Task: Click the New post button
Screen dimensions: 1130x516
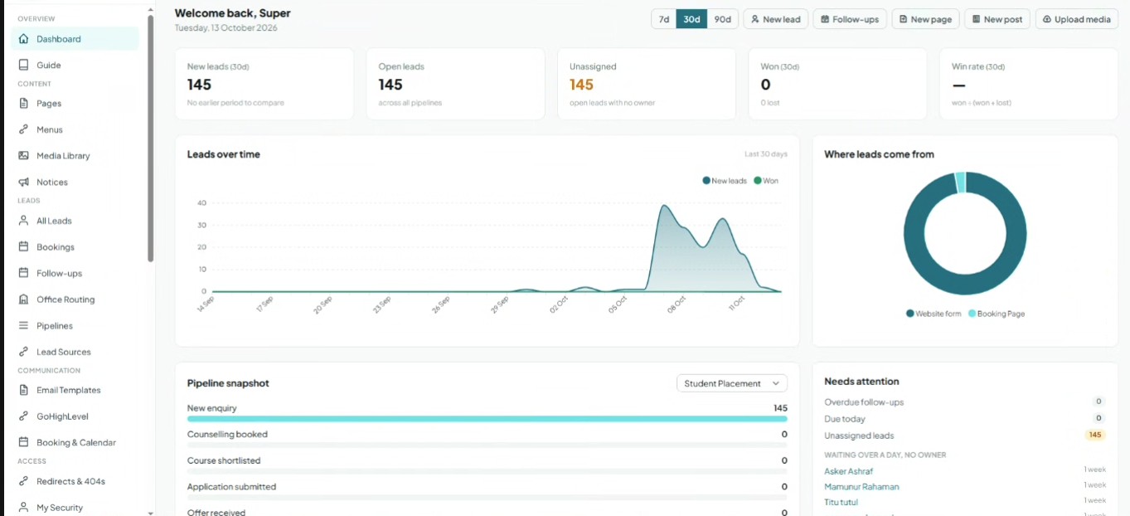Action: tap(997, 19)
